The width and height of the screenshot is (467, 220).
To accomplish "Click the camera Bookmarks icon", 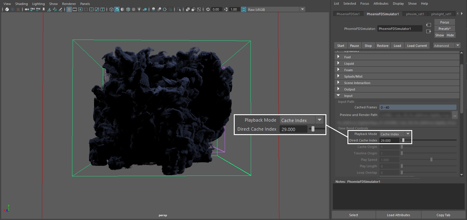I will [43, 9].
